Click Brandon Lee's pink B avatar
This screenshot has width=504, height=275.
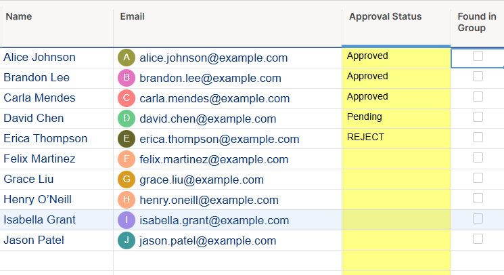(127, 78)
